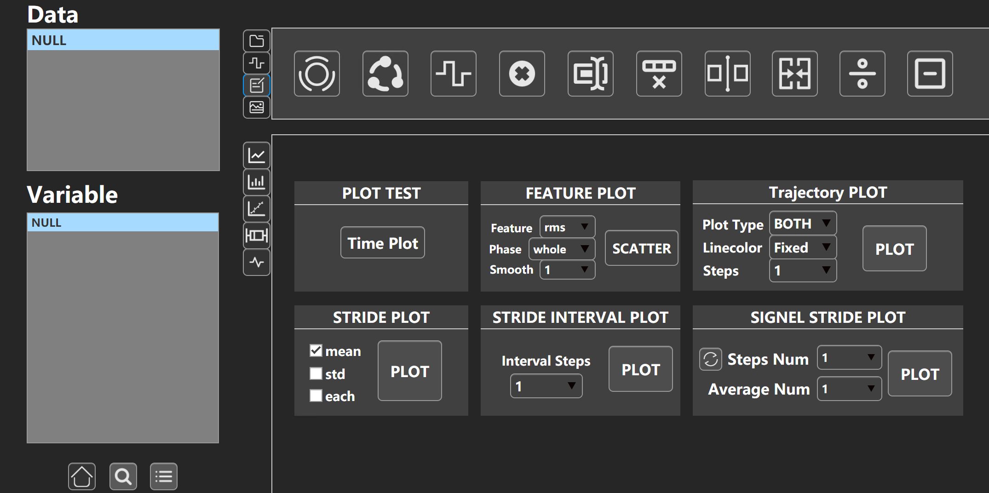The image size is (989, 493).
Task: Click the three-node cycle toolbar icon
Action: tap(385, 74)
